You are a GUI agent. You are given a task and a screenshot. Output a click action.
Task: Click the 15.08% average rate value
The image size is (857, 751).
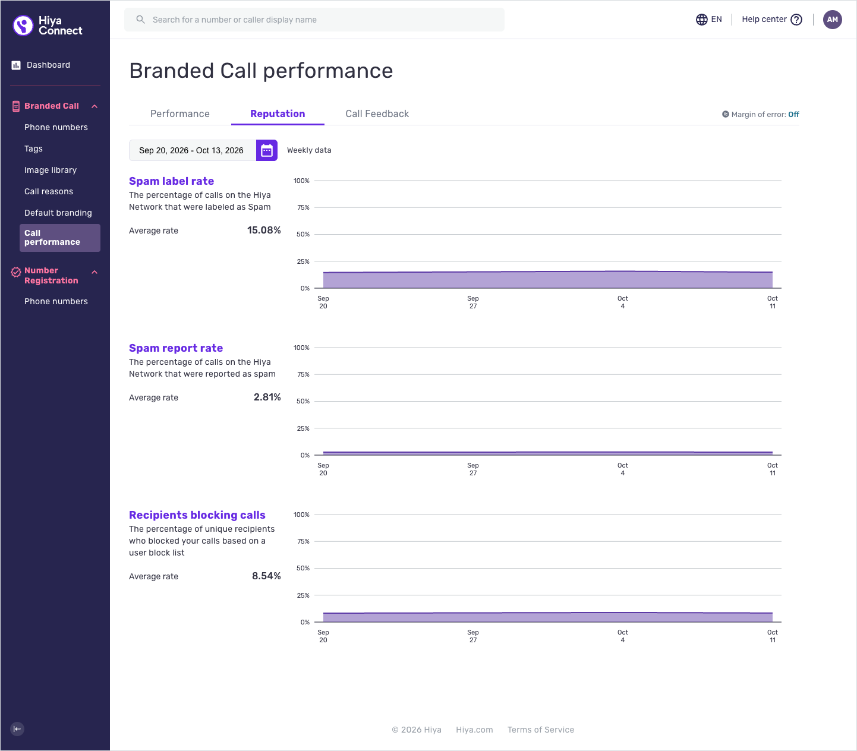click(x=264, y=230)
